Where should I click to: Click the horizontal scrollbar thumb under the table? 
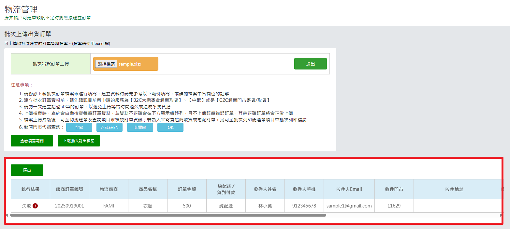coord(168,215)
